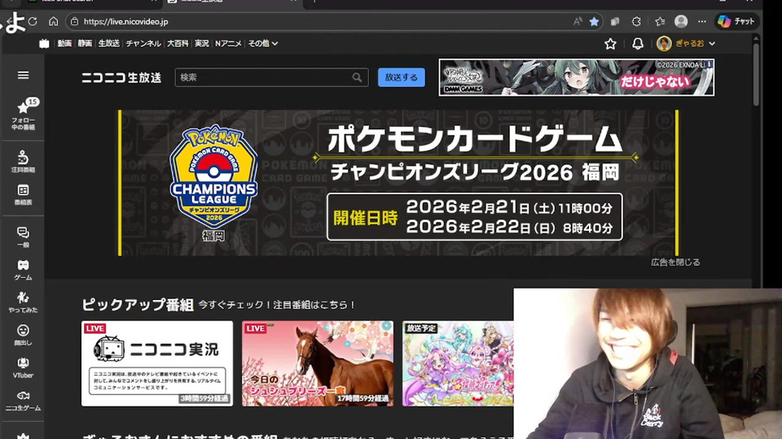Click the page vertical scrollbar

(756, 75)
